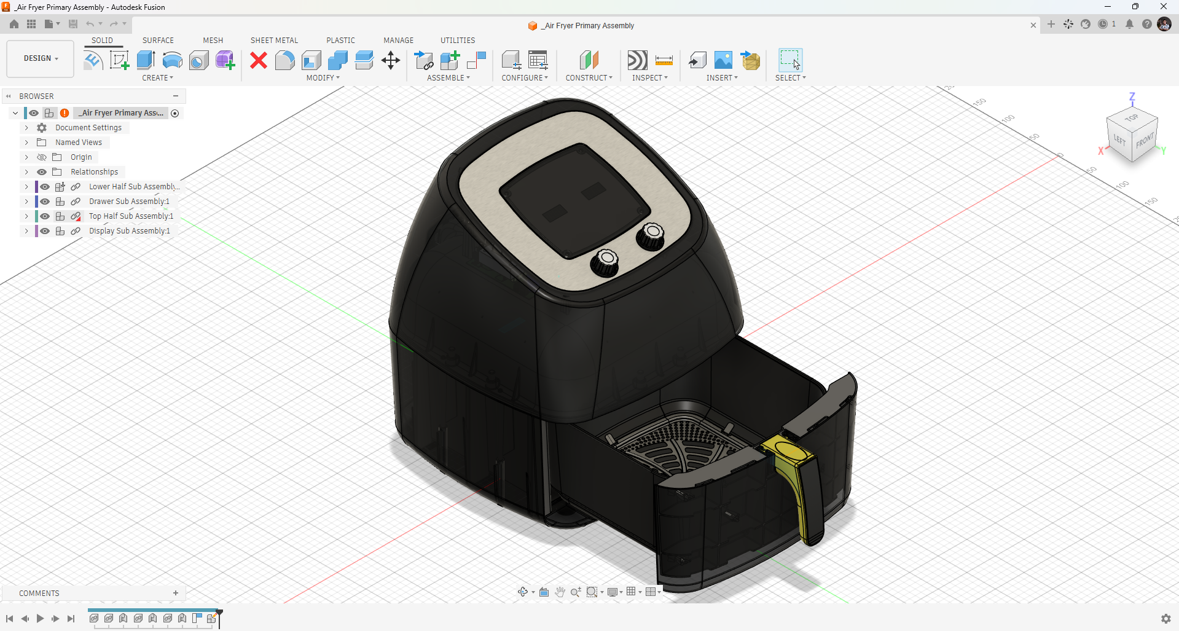1179x631 pixels.
Task: Hide the Drawer Sub Assembly:1
Action: click(45, 202)
